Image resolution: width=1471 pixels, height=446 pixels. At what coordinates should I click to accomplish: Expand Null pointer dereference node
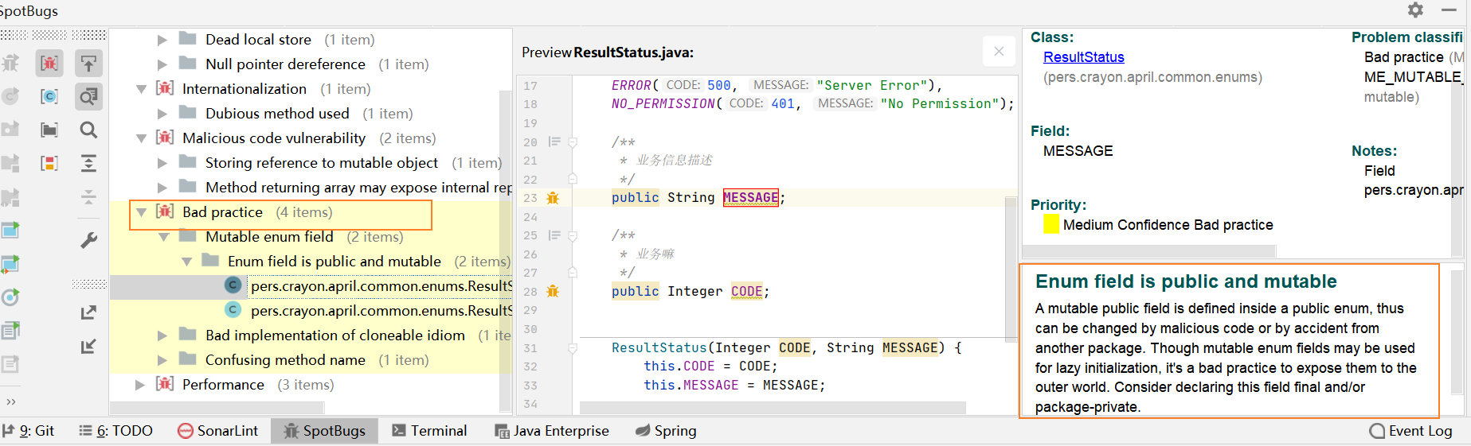tap(162, 64)
